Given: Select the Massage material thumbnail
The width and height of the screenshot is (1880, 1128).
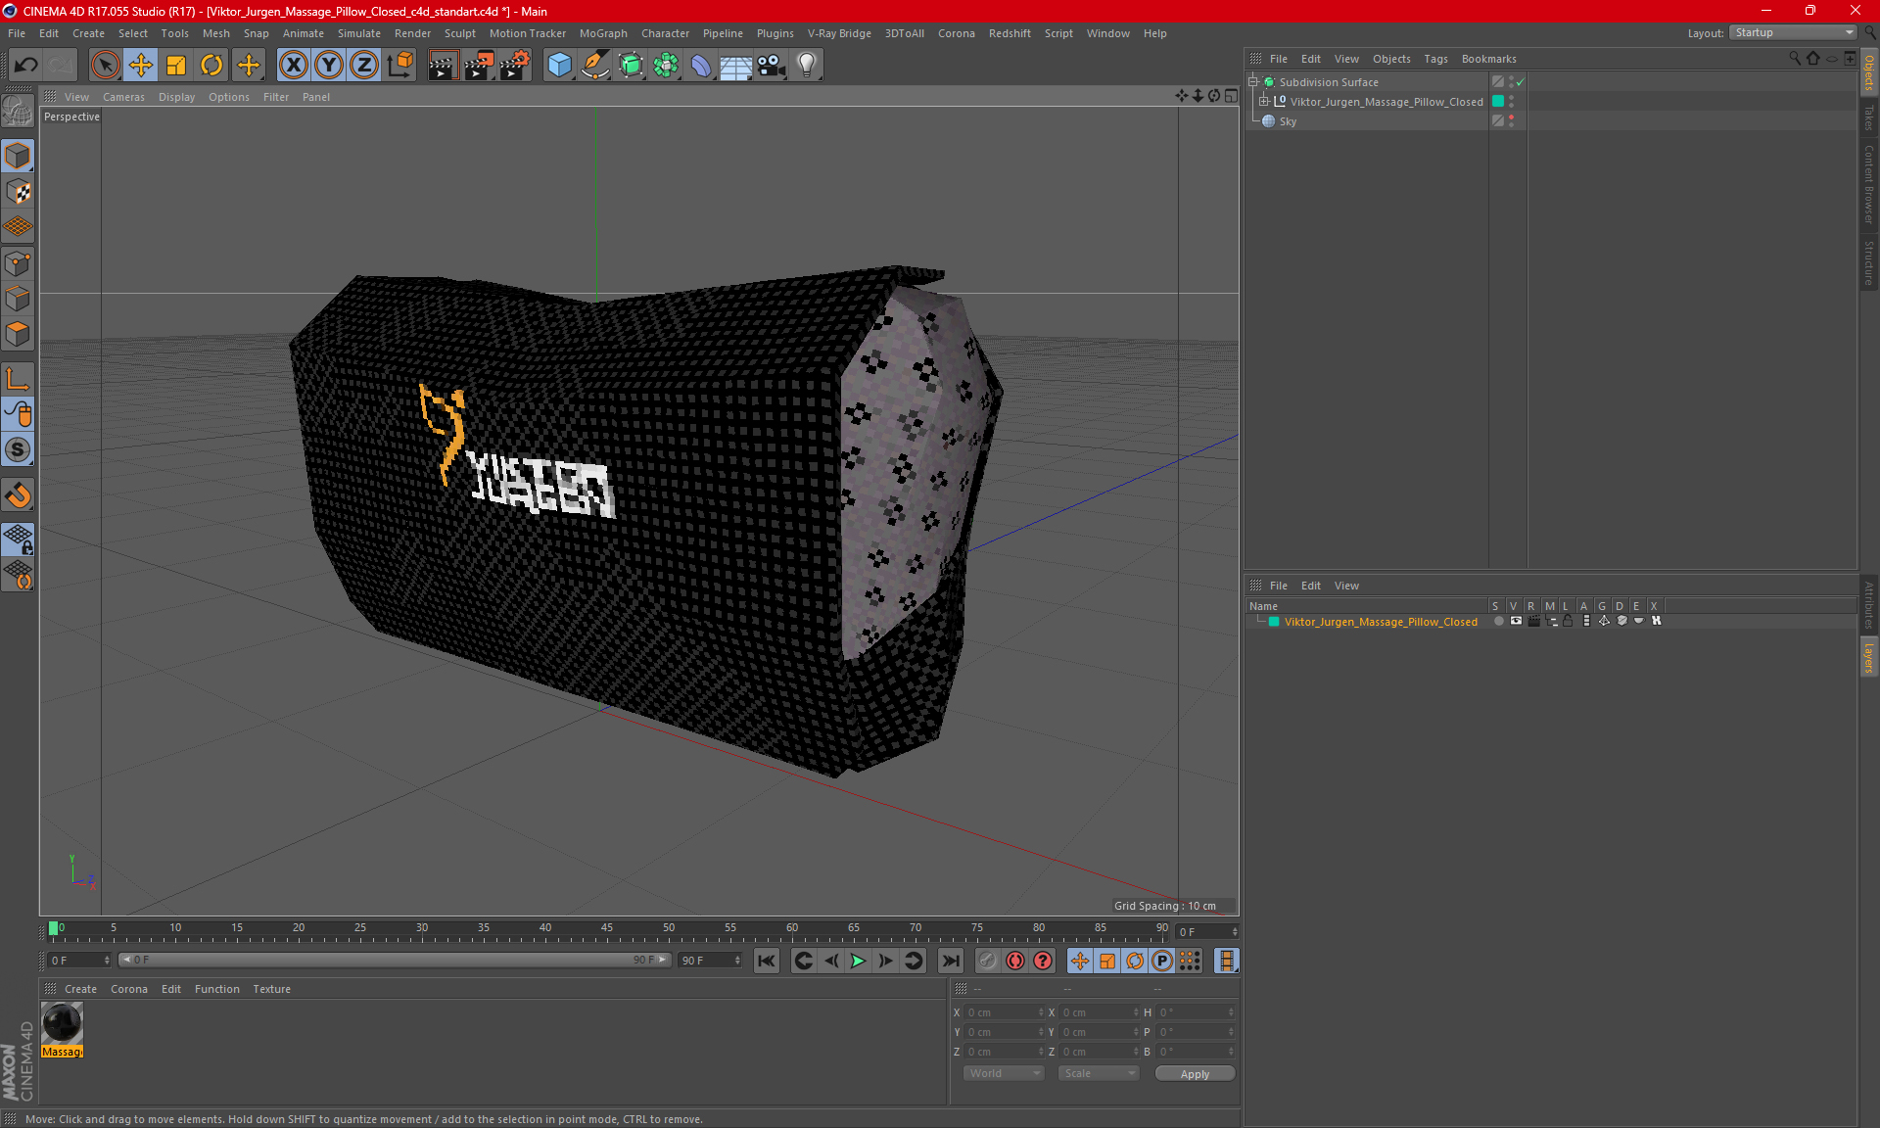Looking at the screenshot, I should click(62, 1023).
